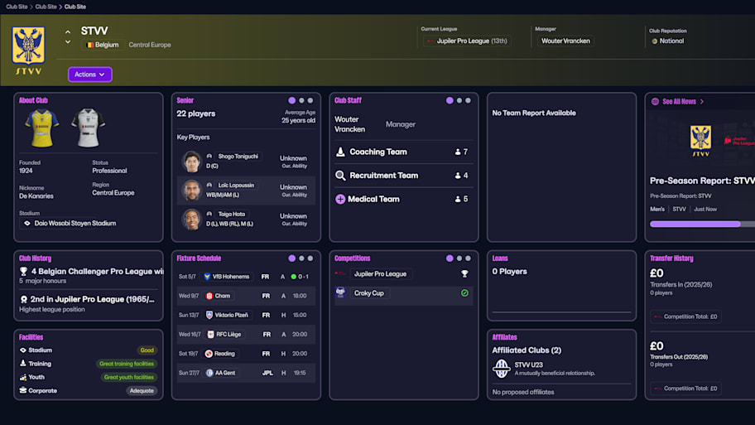Open the RFC Liège fixture
The image size is (755, 425).
[246, 335]
